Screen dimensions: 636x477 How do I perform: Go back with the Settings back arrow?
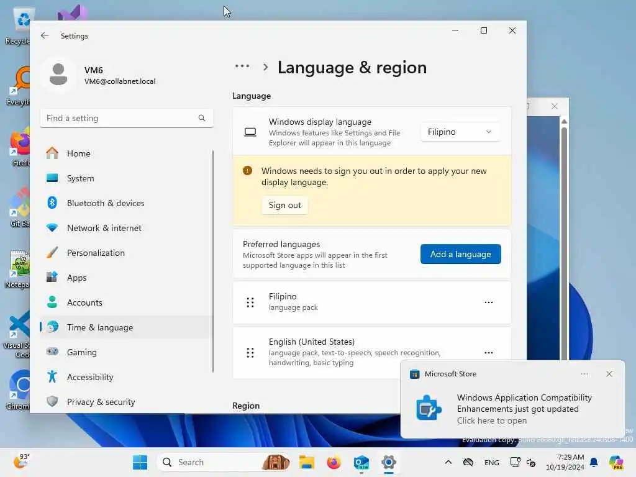pos(45,35)
